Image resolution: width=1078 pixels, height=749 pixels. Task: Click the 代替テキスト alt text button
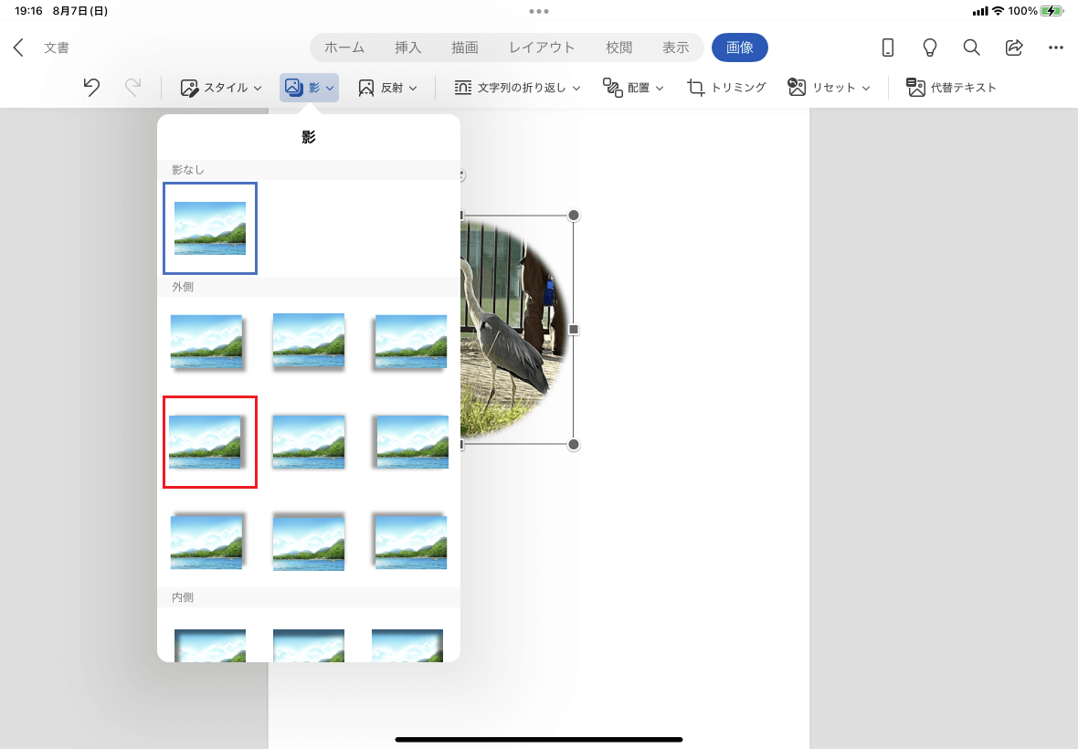coord(951,88)
